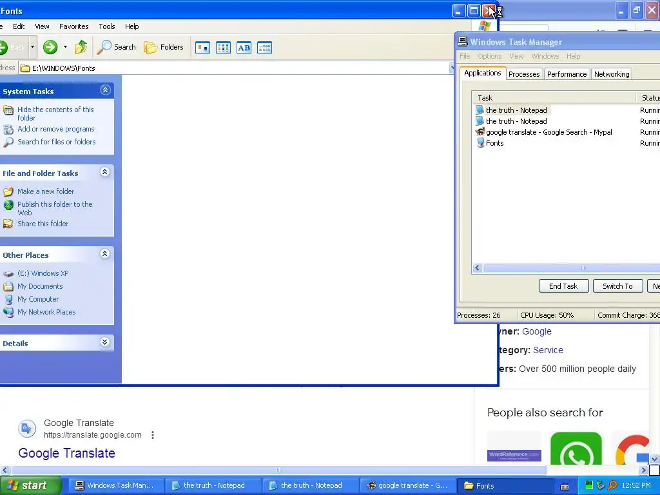The width and height of the screenshot is (660, 495).
Task: Click the Service category link in browser
Action: click(548, 350)
